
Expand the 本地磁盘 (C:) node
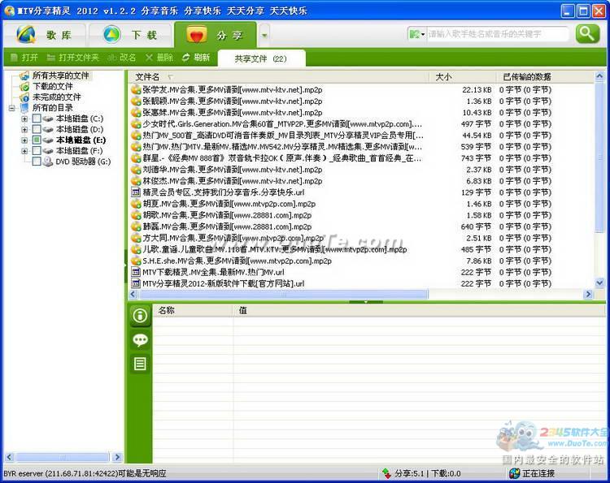point(24,119)
